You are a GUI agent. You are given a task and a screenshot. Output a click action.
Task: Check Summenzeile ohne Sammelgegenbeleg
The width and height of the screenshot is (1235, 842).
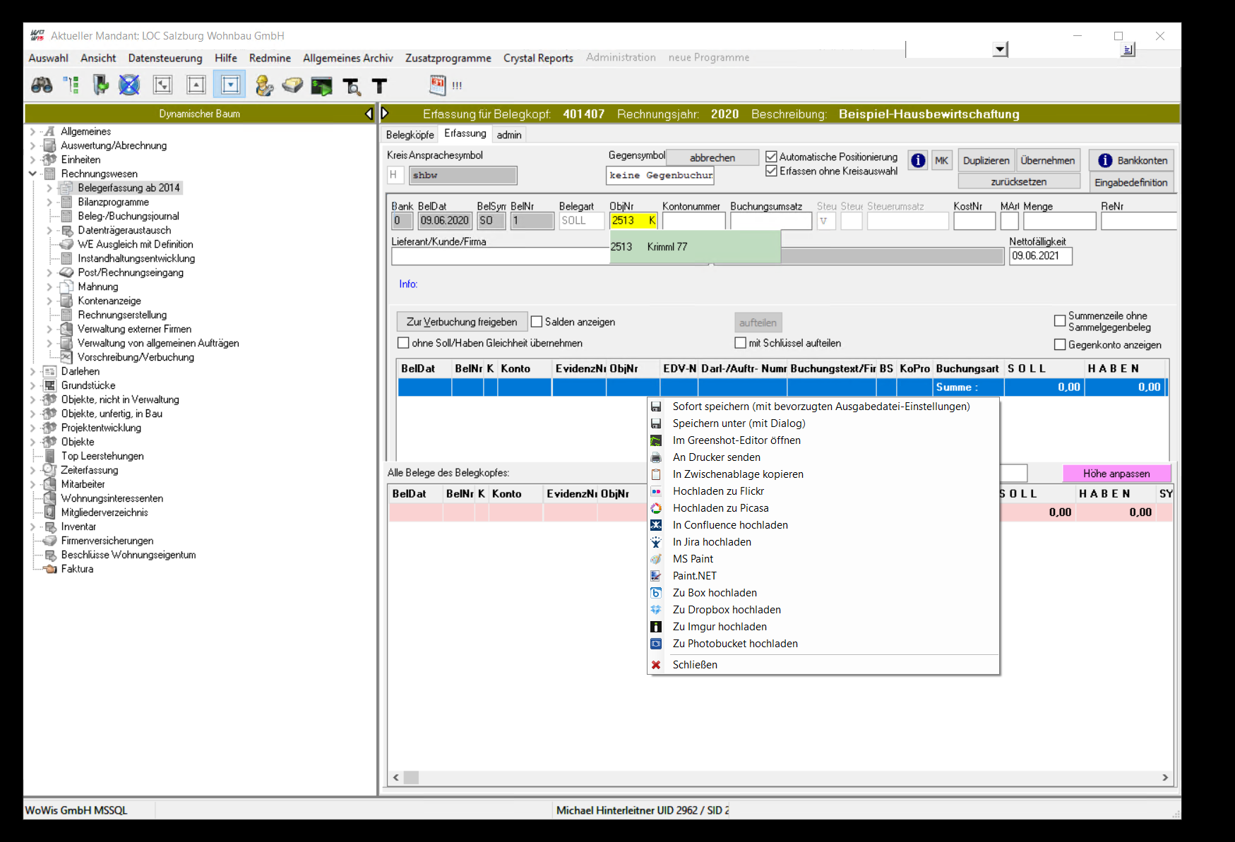click(1059, 321)
